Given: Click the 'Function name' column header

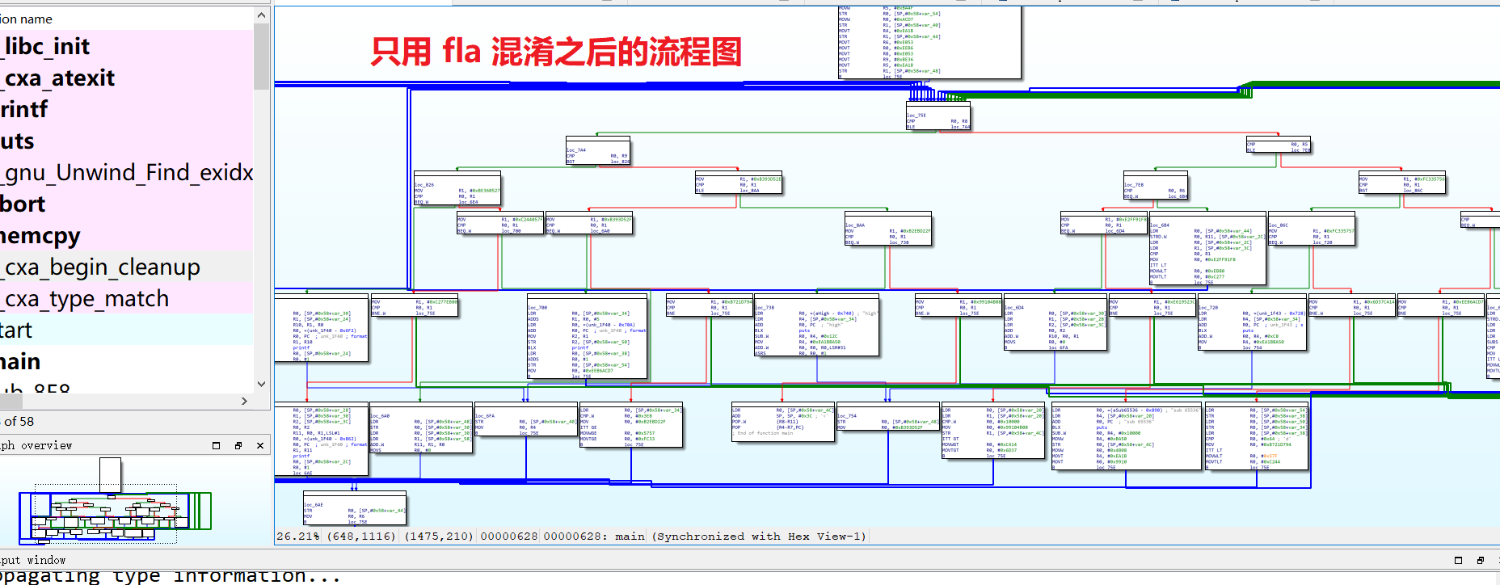Looking at the screenshot, I should [x=126, y=19].
